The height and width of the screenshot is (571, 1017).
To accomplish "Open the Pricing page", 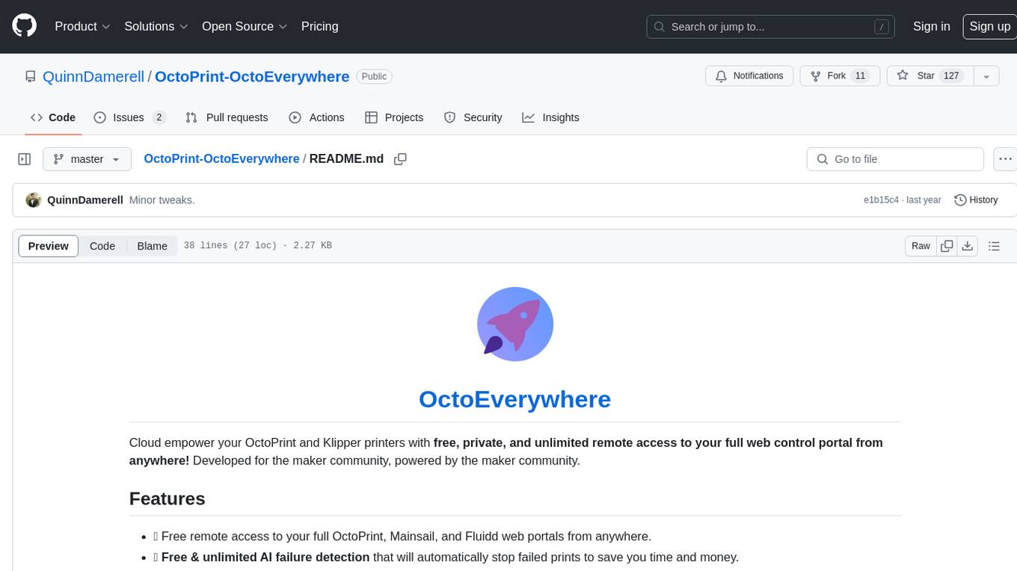I will click(x=319, y=26).
